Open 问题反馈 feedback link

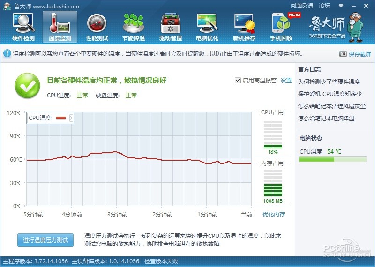click(x=302, y=6)
